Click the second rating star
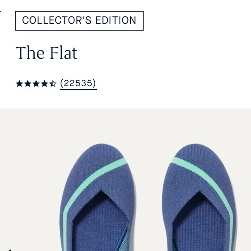The width and height of the screenshot is (251, 251). pos(28,84)
